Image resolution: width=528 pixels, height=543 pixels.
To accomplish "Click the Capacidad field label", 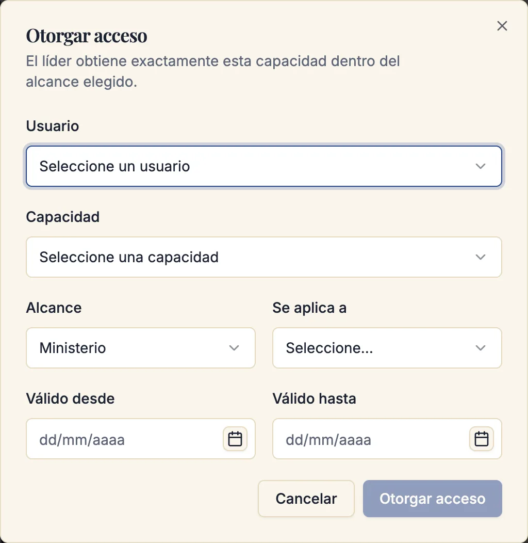I will point(63,217).
